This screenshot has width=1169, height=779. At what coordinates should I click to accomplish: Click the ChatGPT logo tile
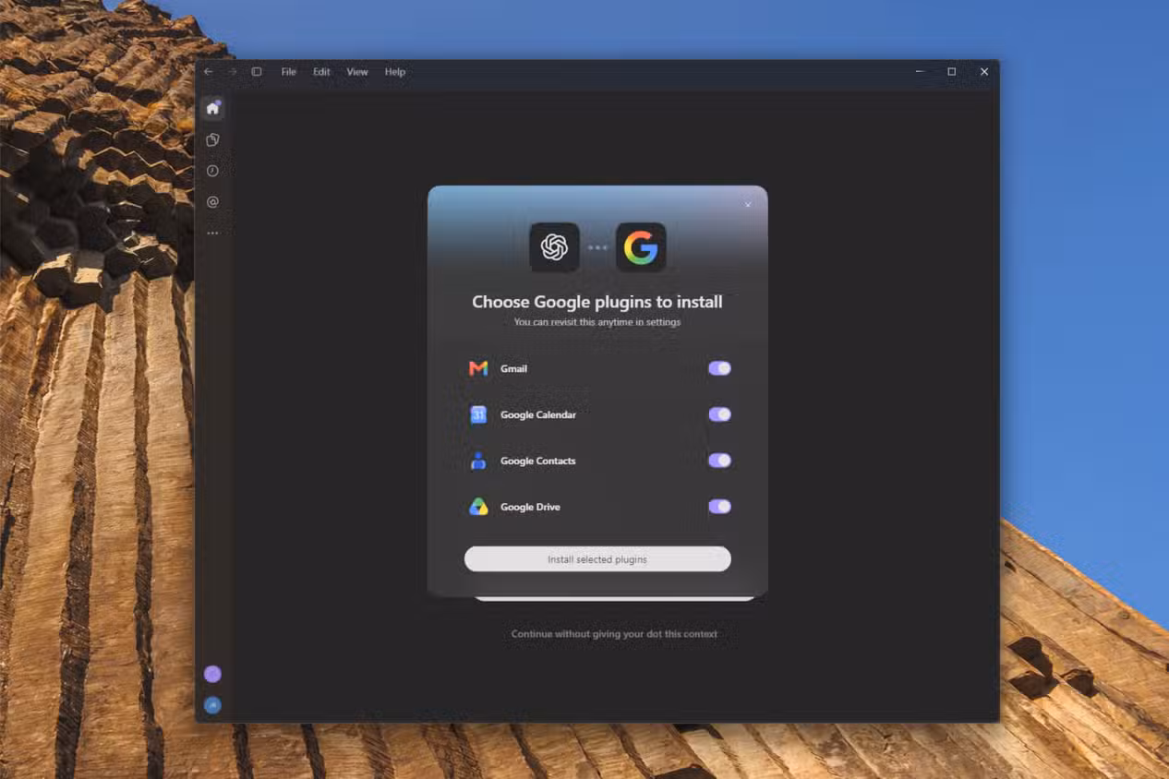pyautogui.click(x=554, y=247)
